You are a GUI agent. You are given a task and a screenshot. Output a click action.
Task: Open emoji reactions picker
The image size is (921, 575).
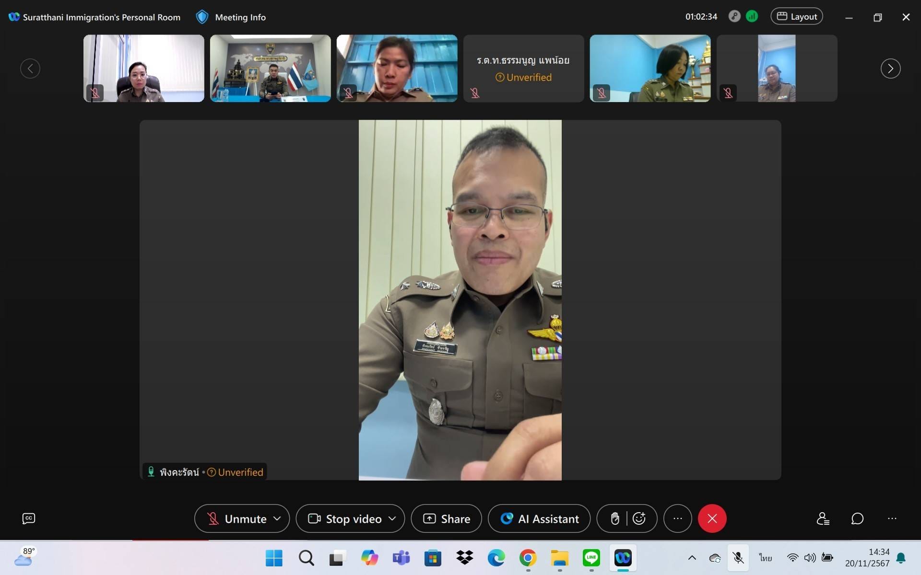click(639, 518)
